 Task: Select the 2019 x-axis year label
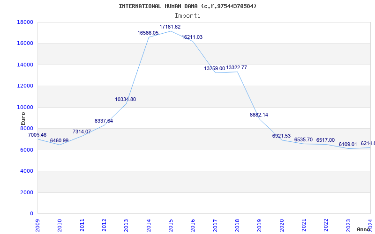(260, 226)
